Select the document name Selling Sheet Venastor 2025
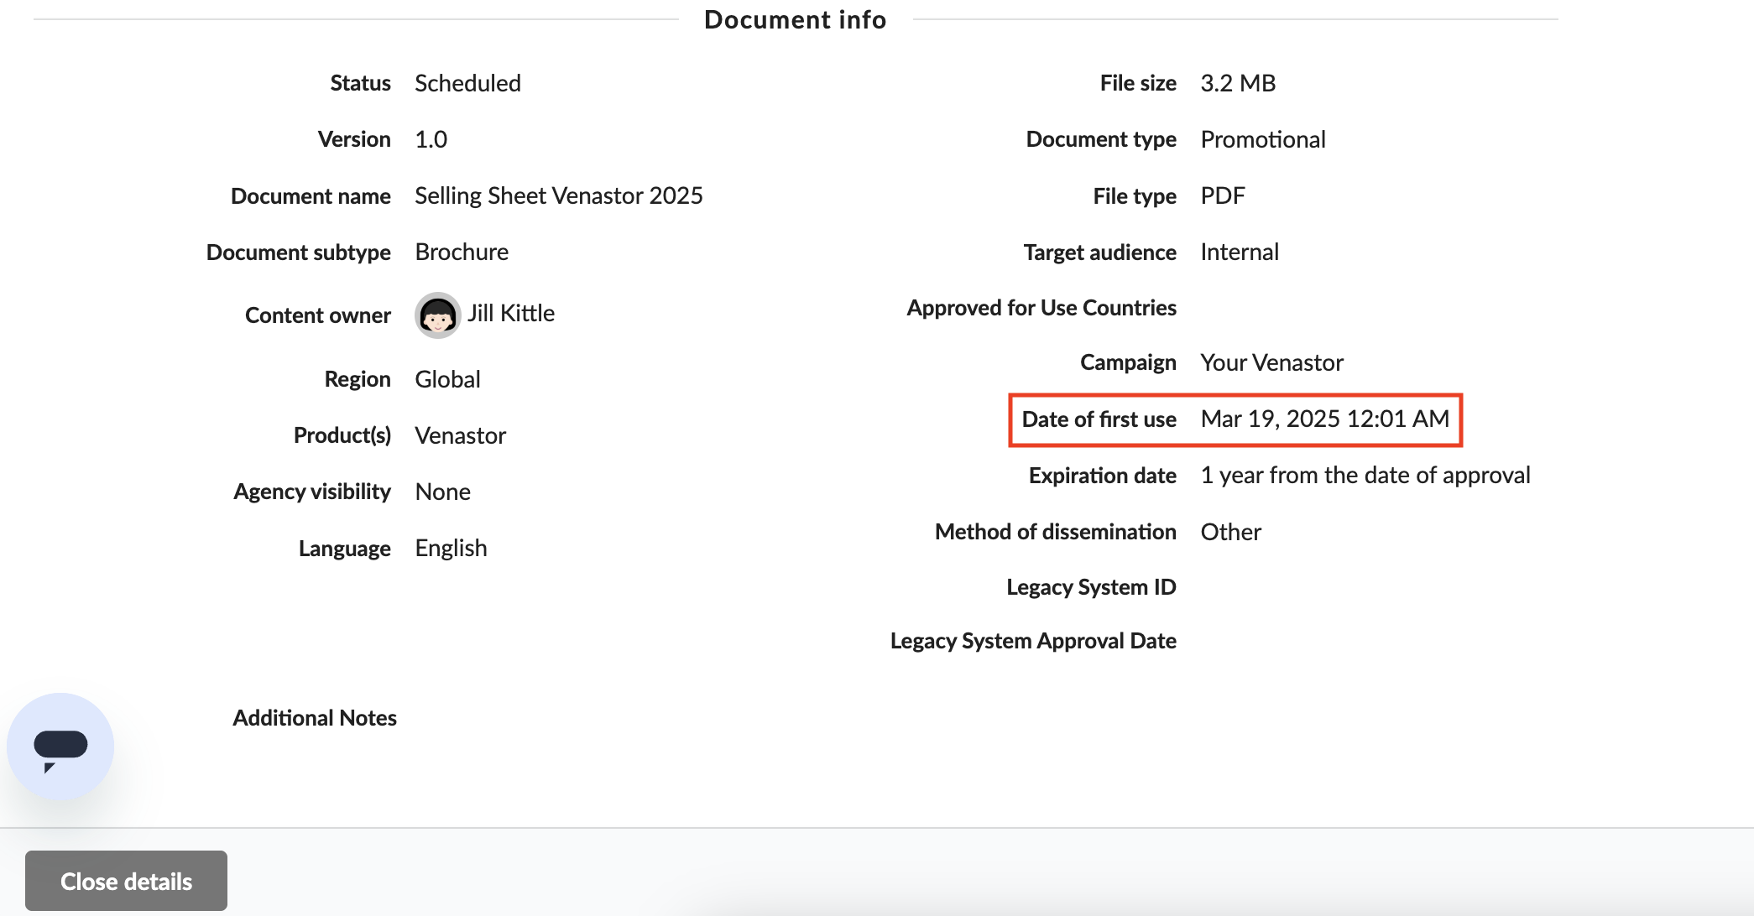Image resolution: width=1754 pixels, height=916 pixels. point(558,195)
